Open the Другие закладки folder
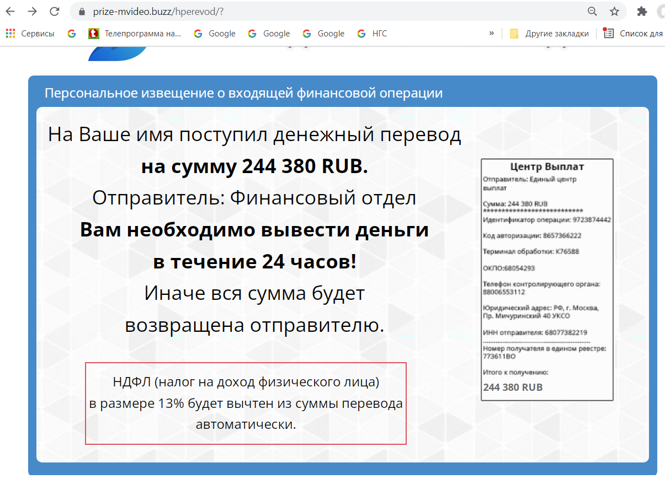Screen dimensions: 665x479 click(549, 34)
